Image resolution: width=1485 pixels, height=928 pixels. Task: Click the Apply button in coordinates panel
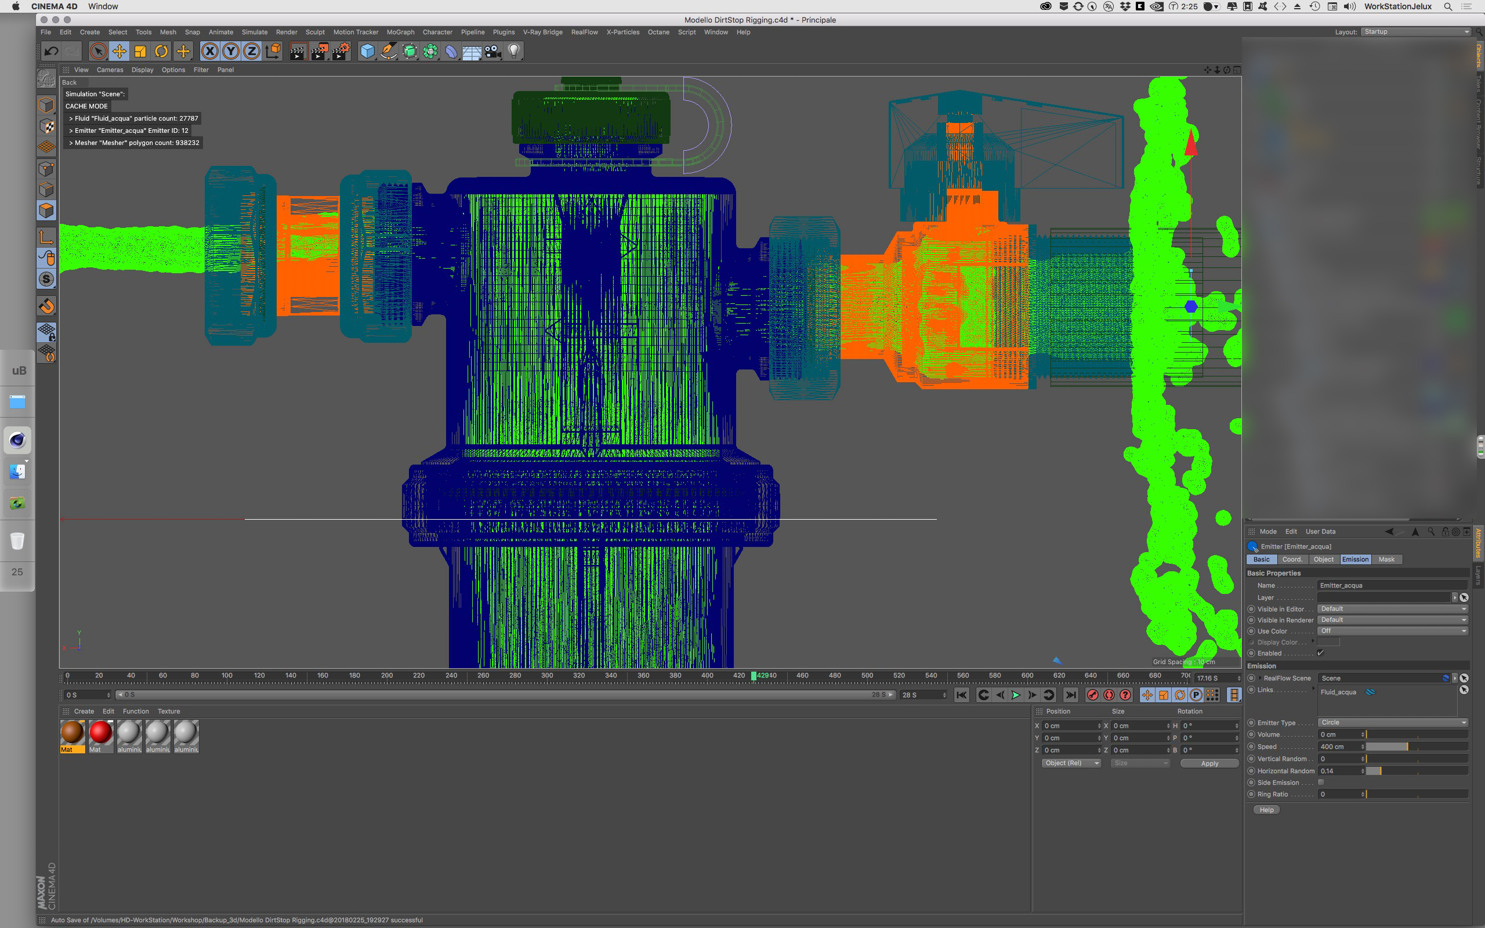(x=1209, y=763)
